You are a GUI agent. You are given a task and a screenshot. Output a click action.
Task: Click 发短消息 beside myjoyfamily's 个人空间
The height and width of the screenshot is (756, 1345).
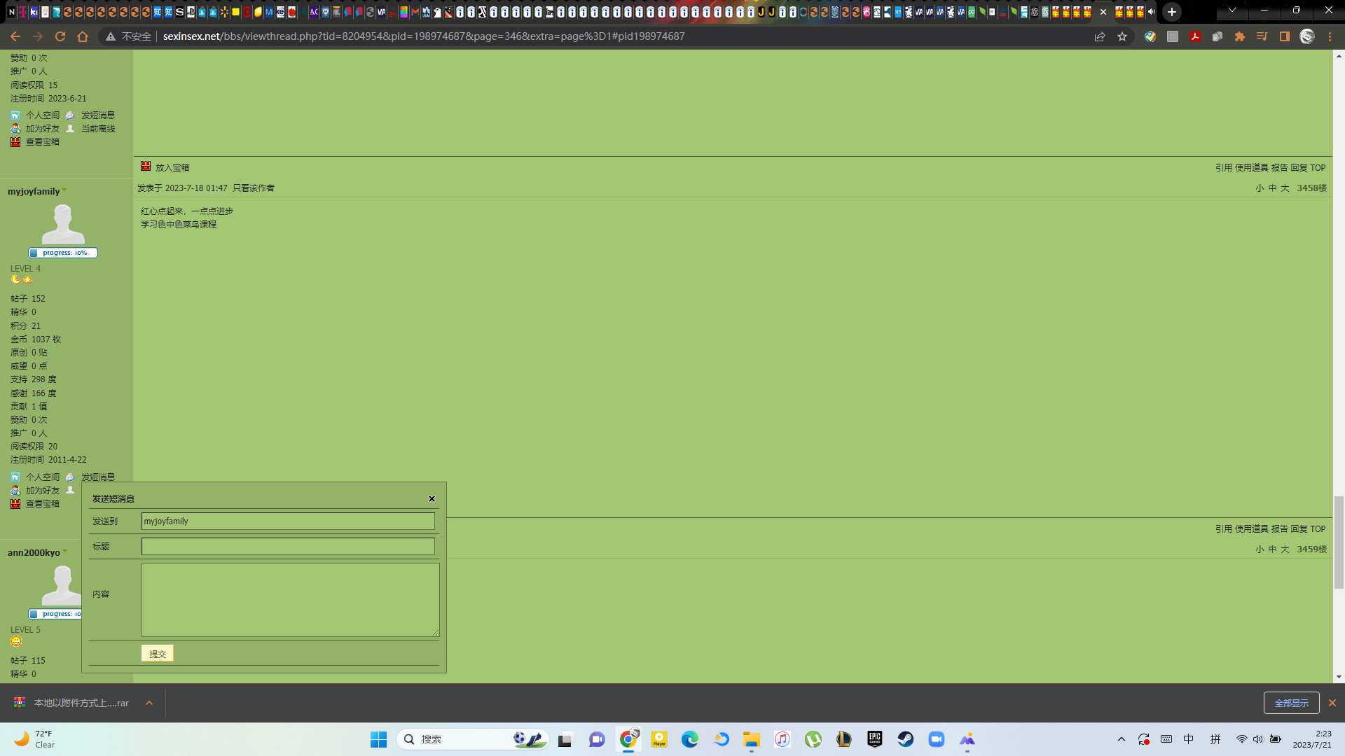98,477
